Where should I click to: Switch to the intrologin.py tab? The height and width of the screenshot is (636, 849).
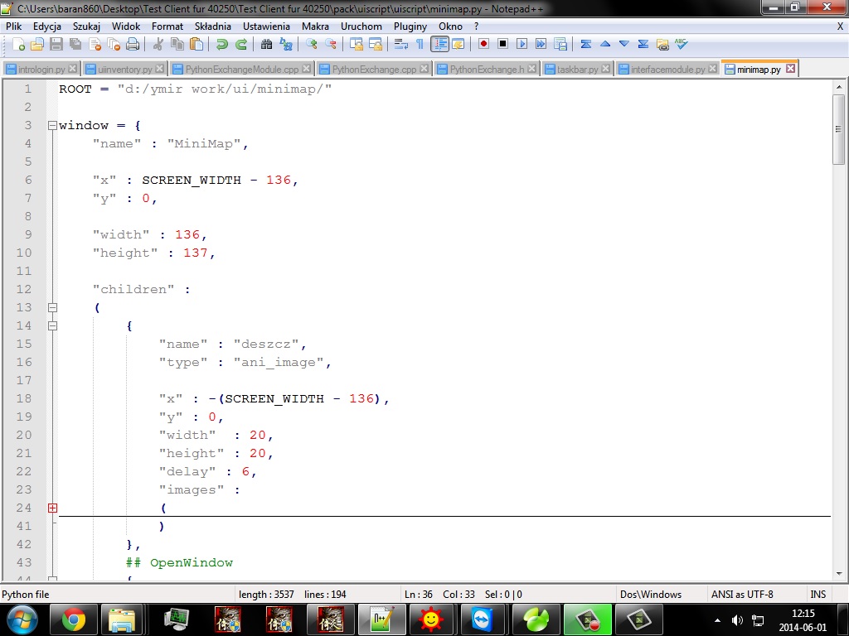point(41,70)
